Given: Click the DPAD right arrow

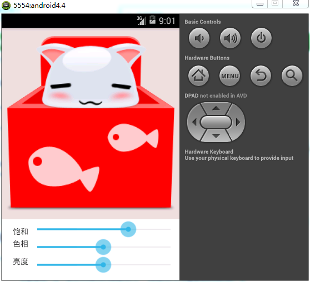Looking at the screenshot, I should point(238,122).
